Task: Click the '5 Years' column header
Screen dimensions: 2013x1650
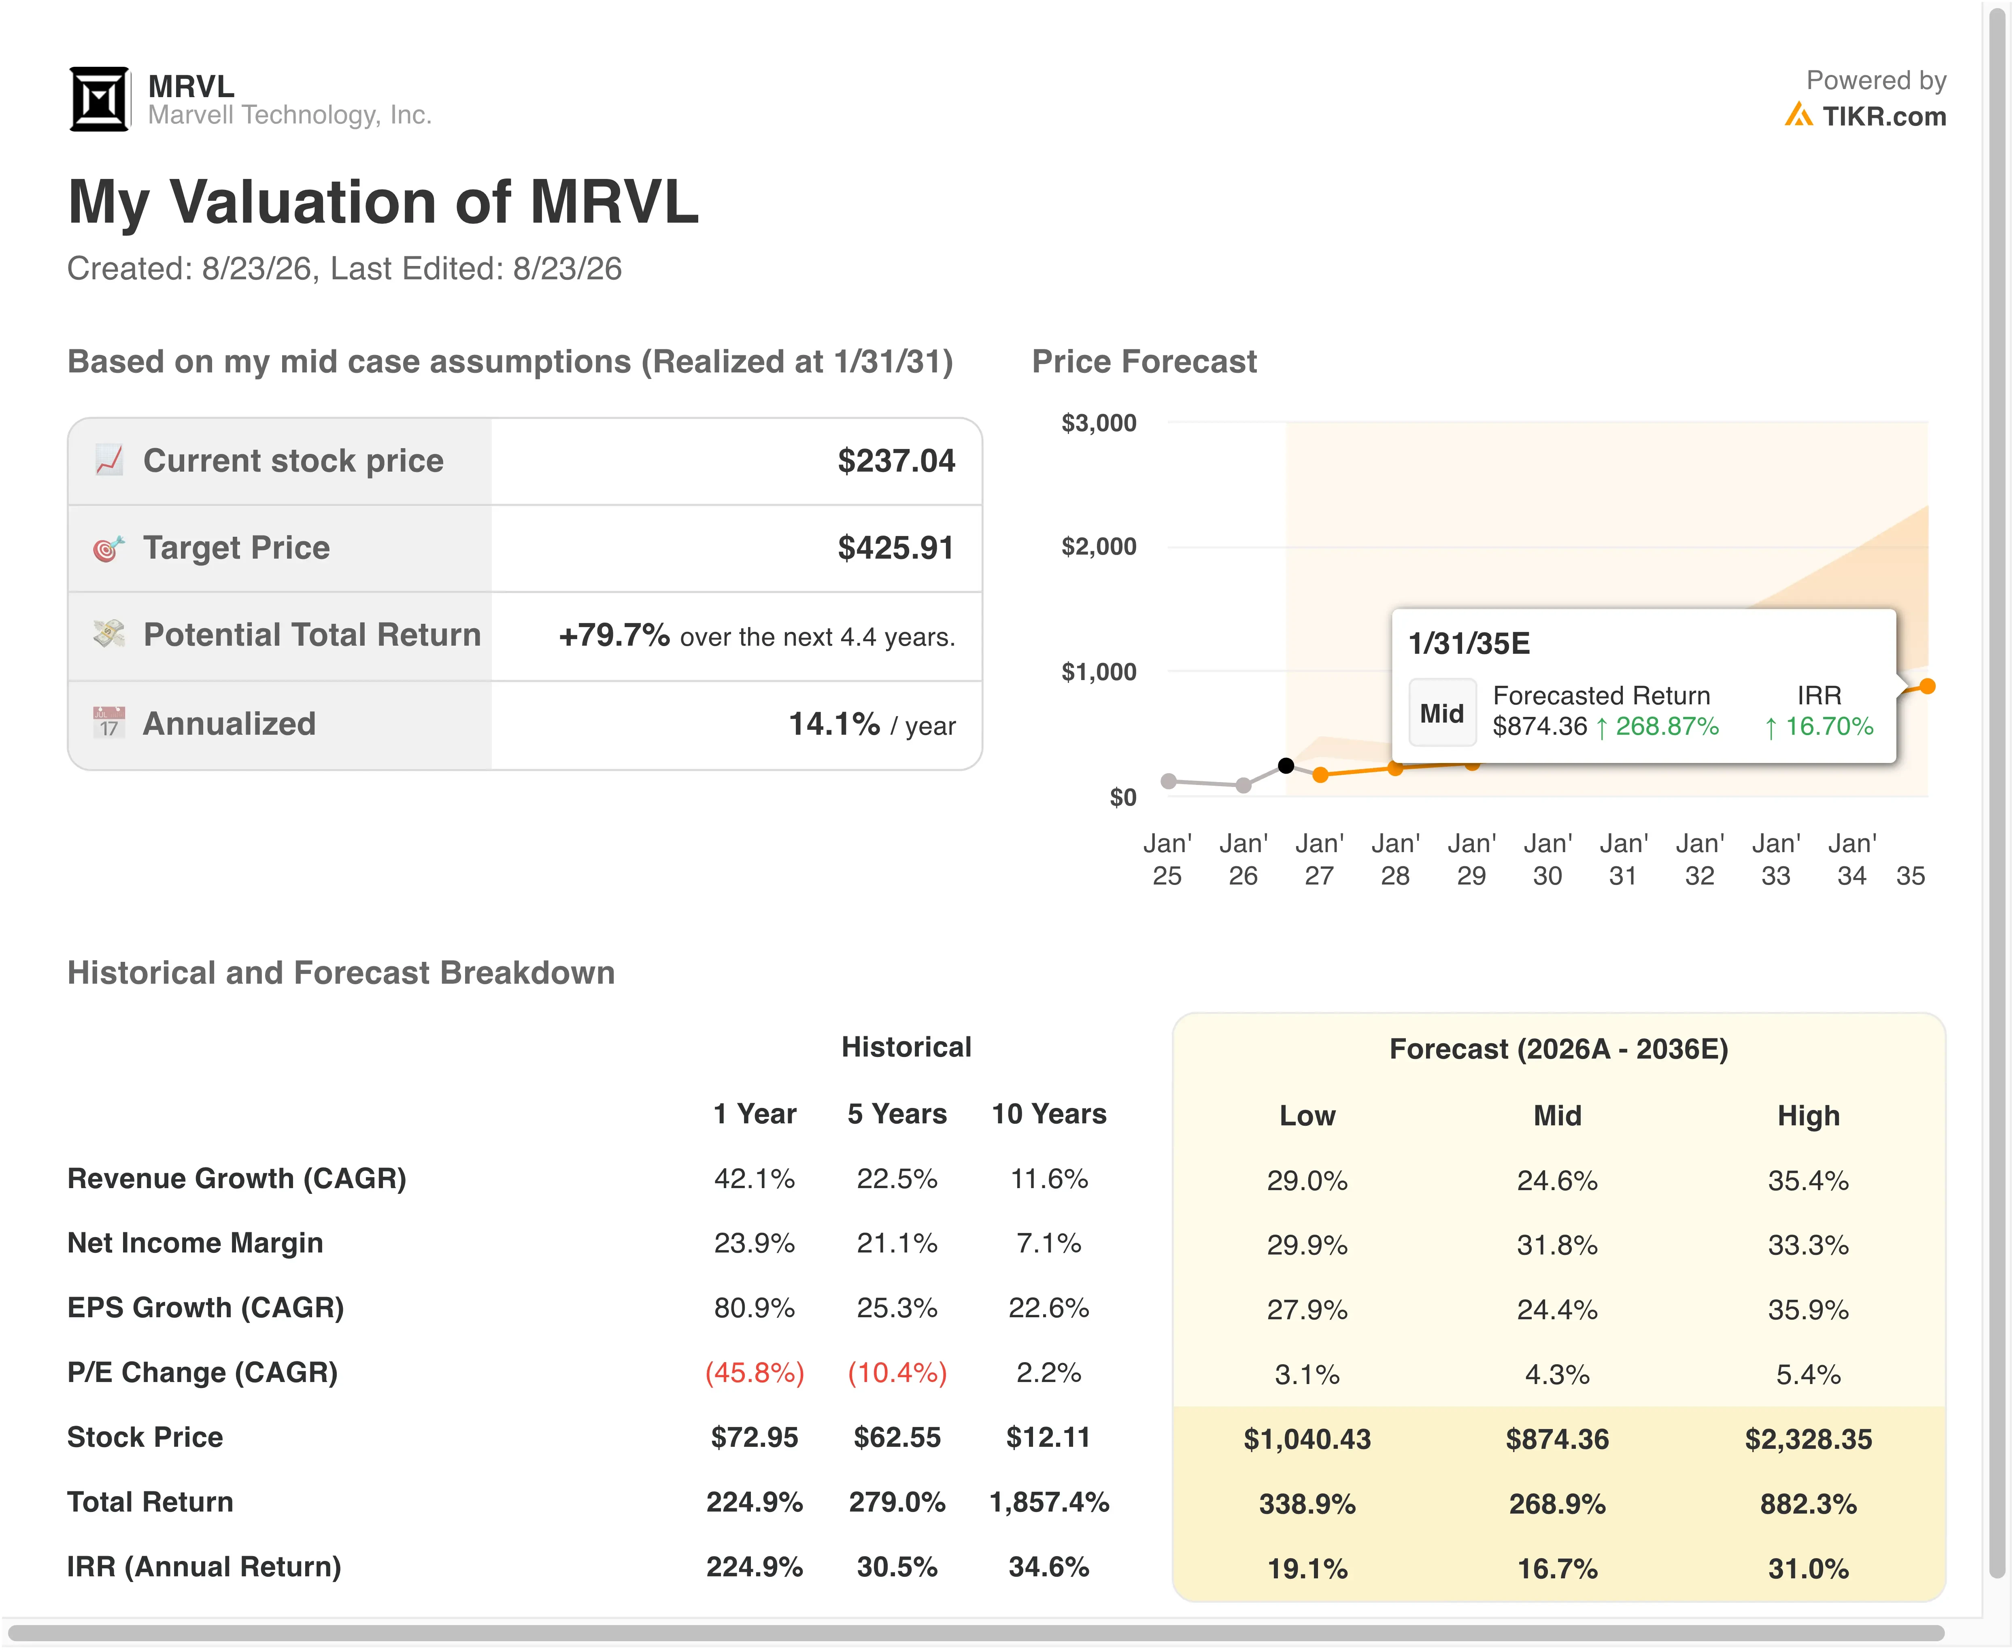Action: [x=897, y=1114]
